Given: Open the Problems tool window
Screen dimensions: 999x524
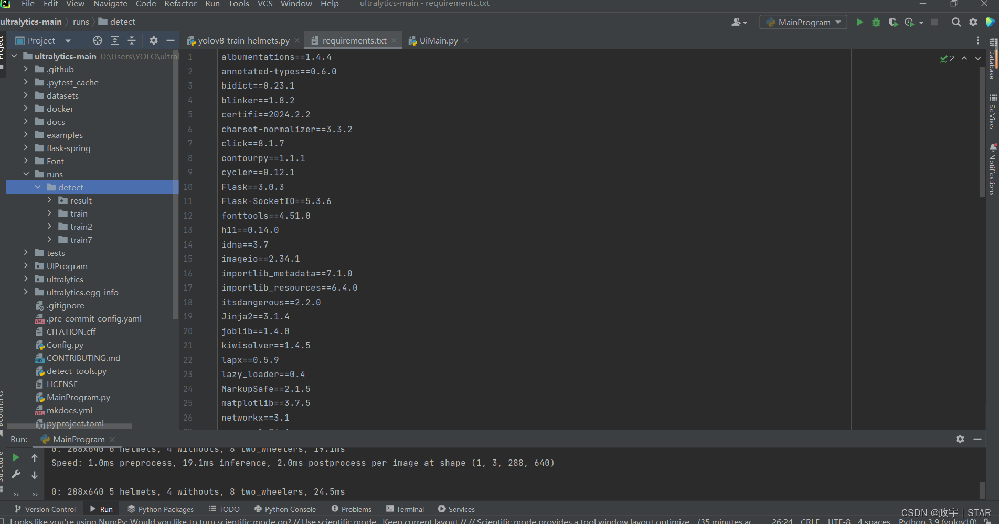Looking at the screenshot, I should coord(351,509).
